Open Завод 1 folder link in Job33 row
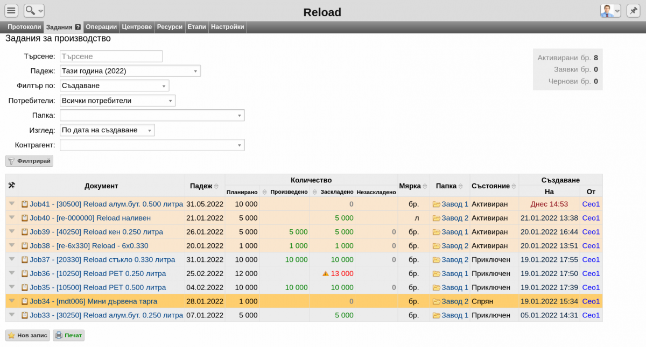646x347 pixels. [455, 315]
